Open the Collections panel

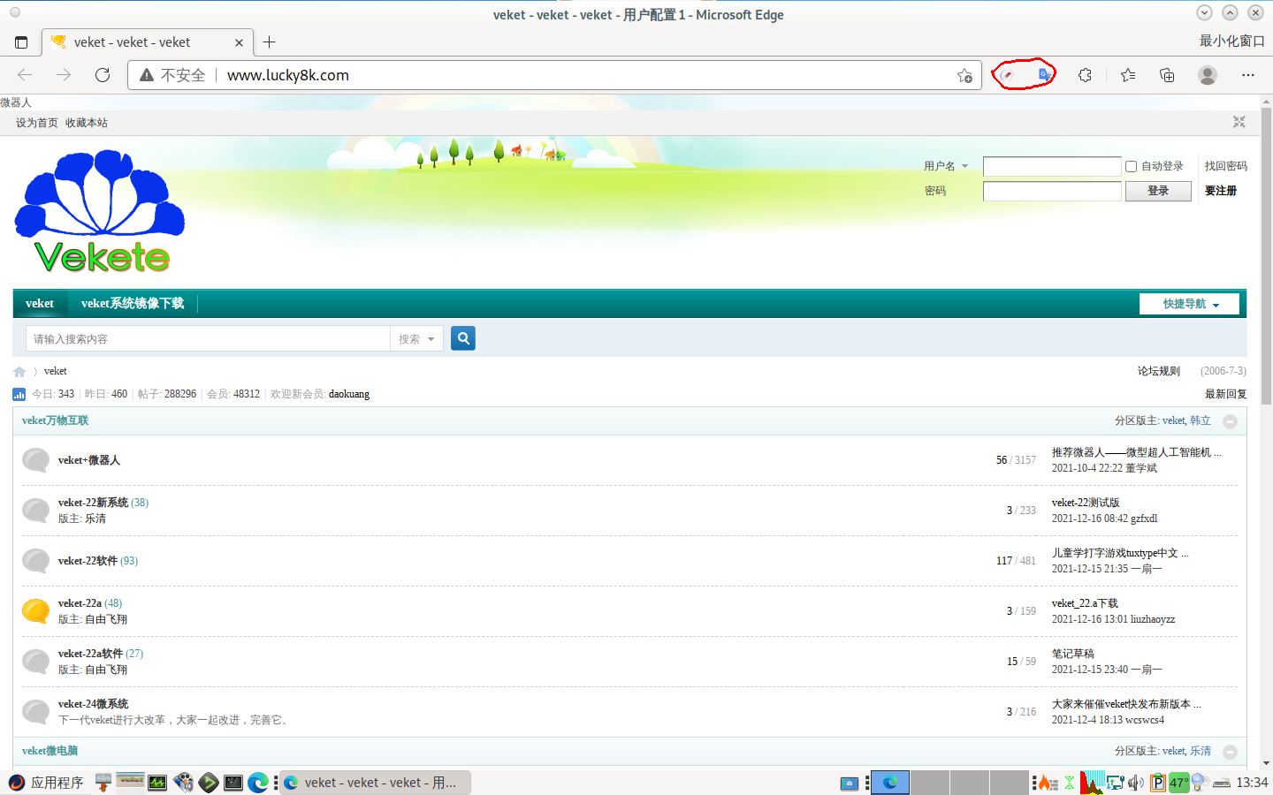[1167, 75]
